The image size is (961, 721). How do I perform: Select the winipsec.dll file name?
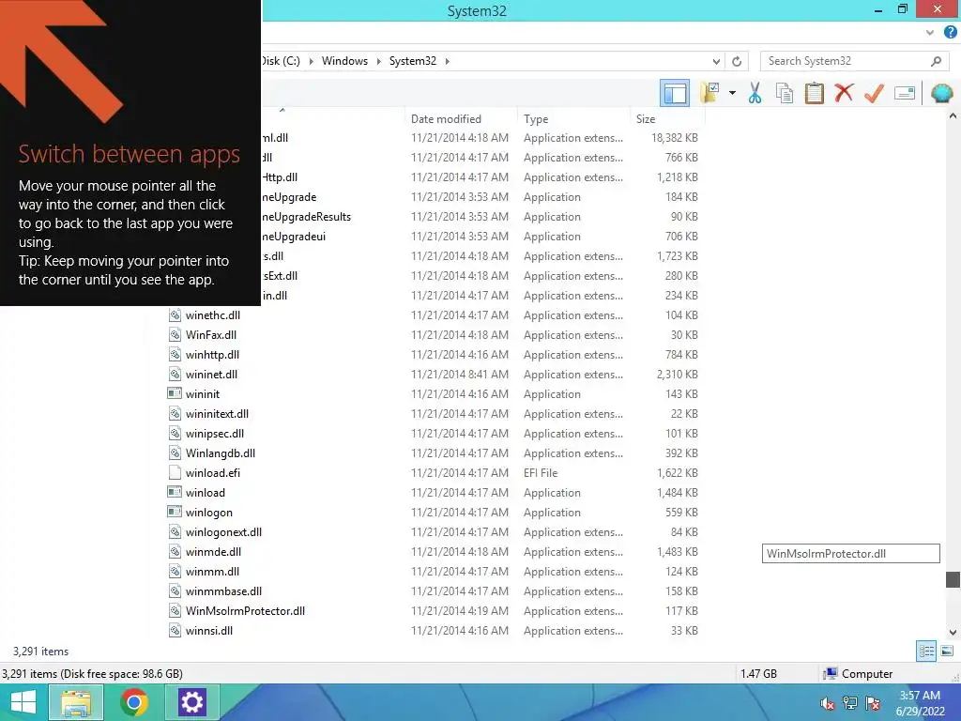[215, 434]
